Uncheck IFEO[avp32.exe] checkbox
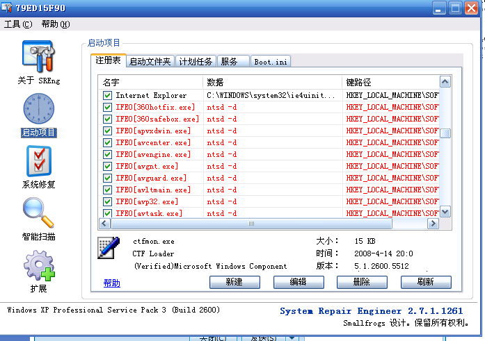 pos(107,202)
